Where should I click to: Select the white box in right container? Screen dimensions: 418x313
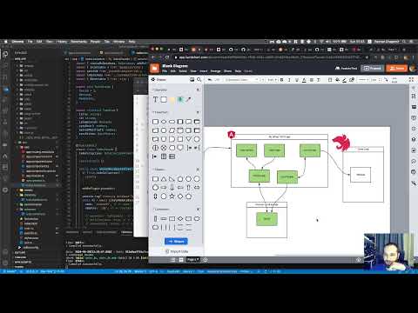[361, 175]
